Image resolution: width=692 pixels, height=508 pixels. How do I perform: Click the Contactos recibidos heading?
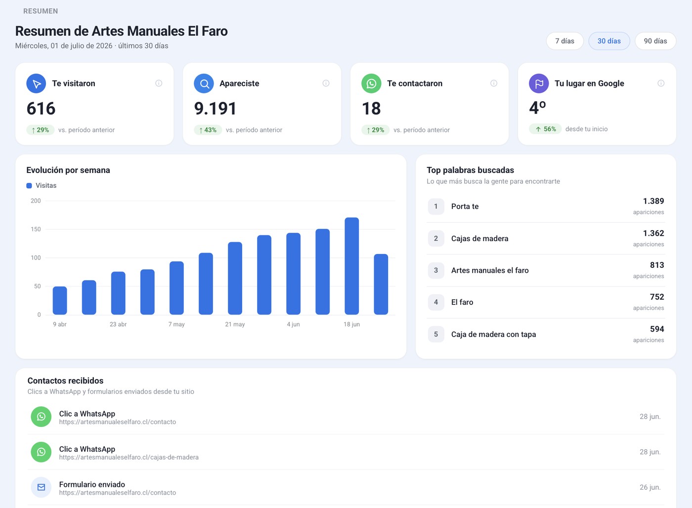tap(65, 381)
